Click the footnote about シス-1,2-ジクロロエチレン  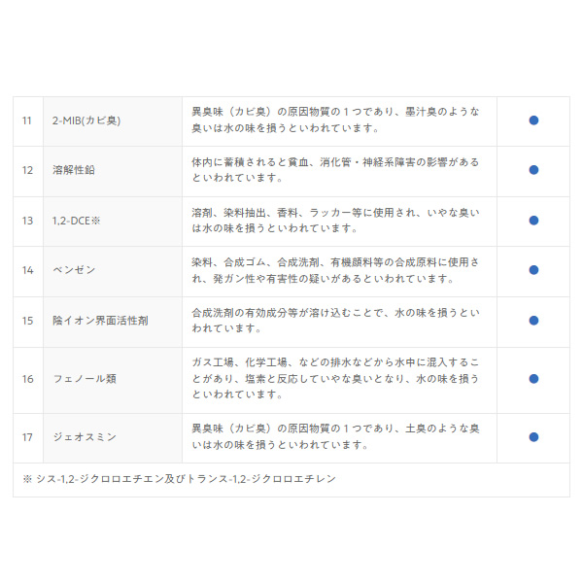[179, 479]
